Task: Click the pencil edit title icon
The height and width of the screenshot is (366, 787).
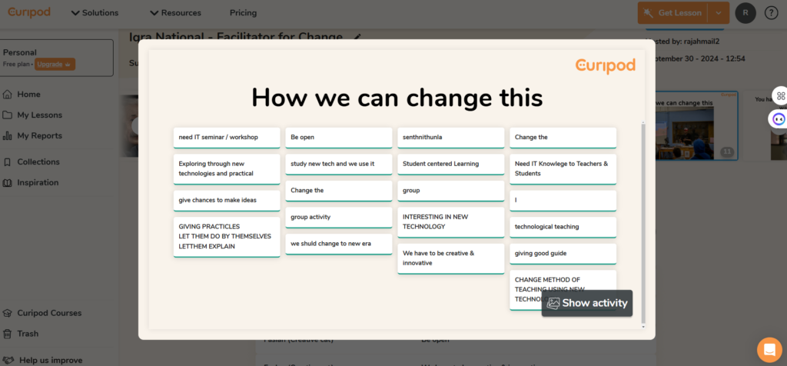Action: click(357, 37)
